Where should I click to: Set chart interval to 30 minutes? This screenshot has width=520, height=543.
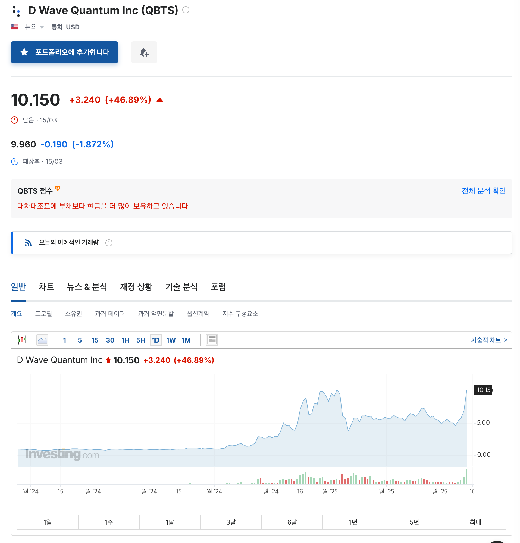click(110, 340)
